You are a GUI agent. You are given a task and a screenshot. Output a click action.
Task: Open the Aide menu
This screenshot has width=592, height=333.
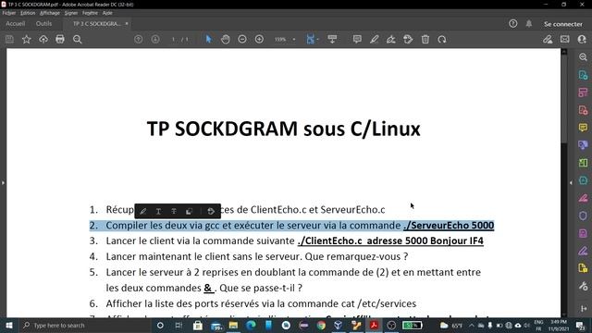click(107, 13)
